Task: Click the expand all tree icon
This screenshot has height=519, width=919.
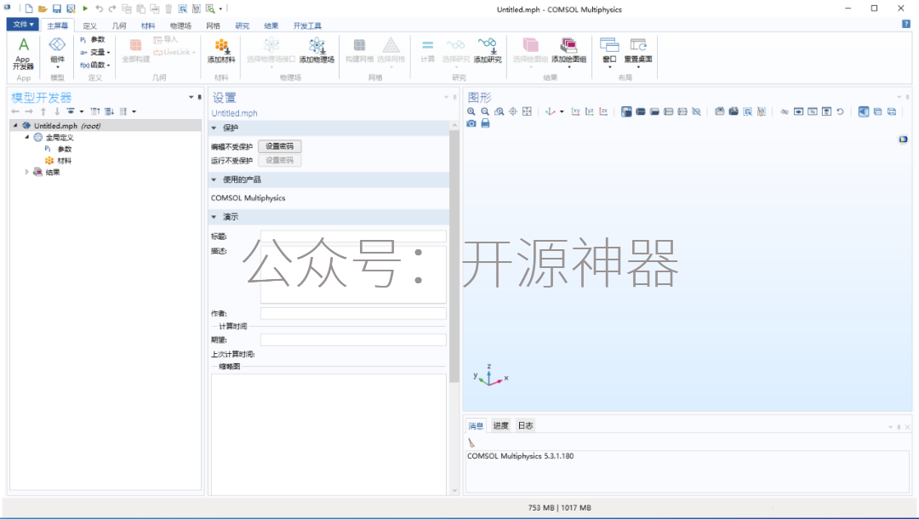Action: (x=109, y=111)
